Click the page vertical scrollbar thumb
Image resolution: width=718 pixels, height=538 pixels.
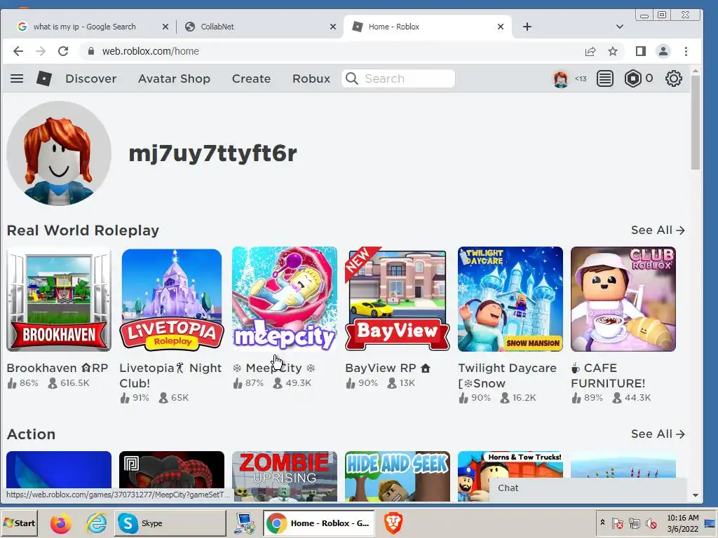(x=695, y=122)
